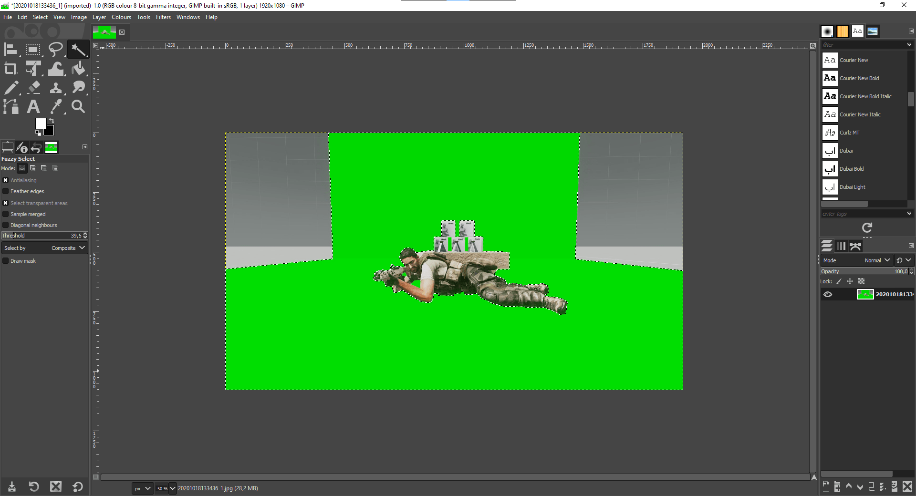This screenshot has width=916, height=496.
Task: Set selection mode to Intersect with selection
Action: (x=55, y=168)
